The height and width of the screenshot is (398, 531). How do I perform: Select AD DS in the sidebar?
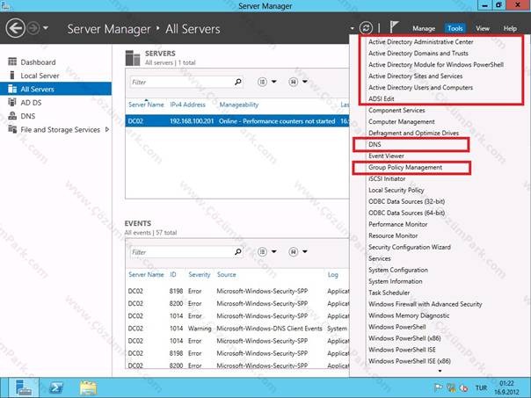pos(31,103)
